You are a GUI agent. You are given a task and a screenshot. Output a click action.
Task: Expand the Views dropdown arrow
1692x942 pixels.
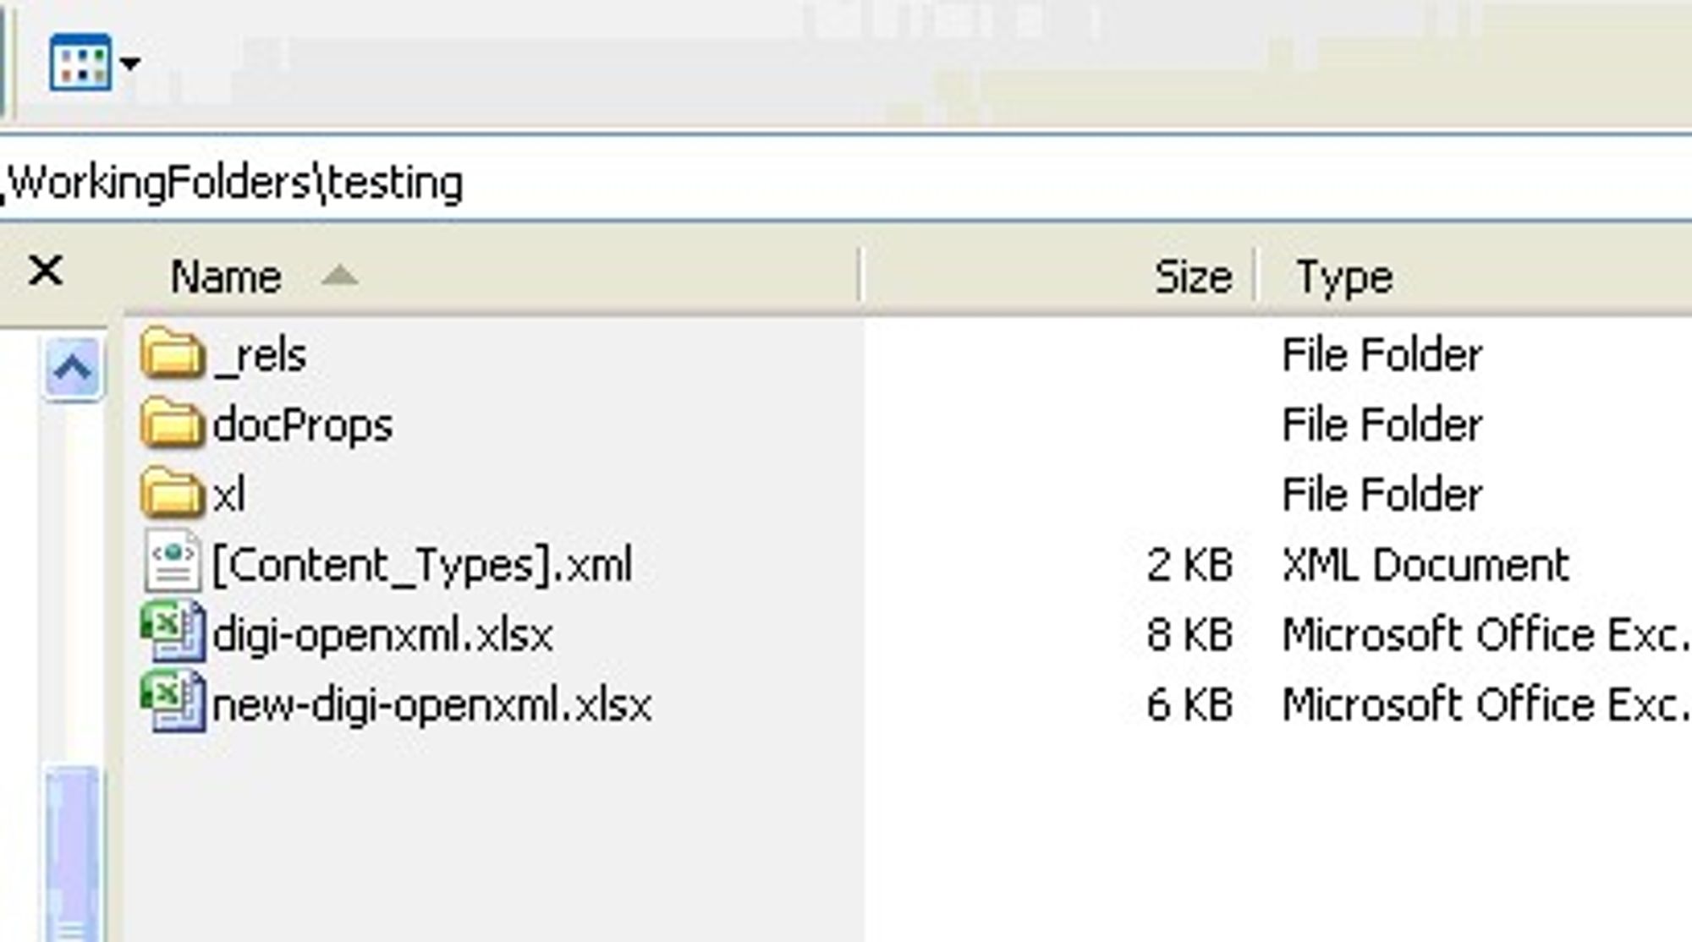(130, 63)
